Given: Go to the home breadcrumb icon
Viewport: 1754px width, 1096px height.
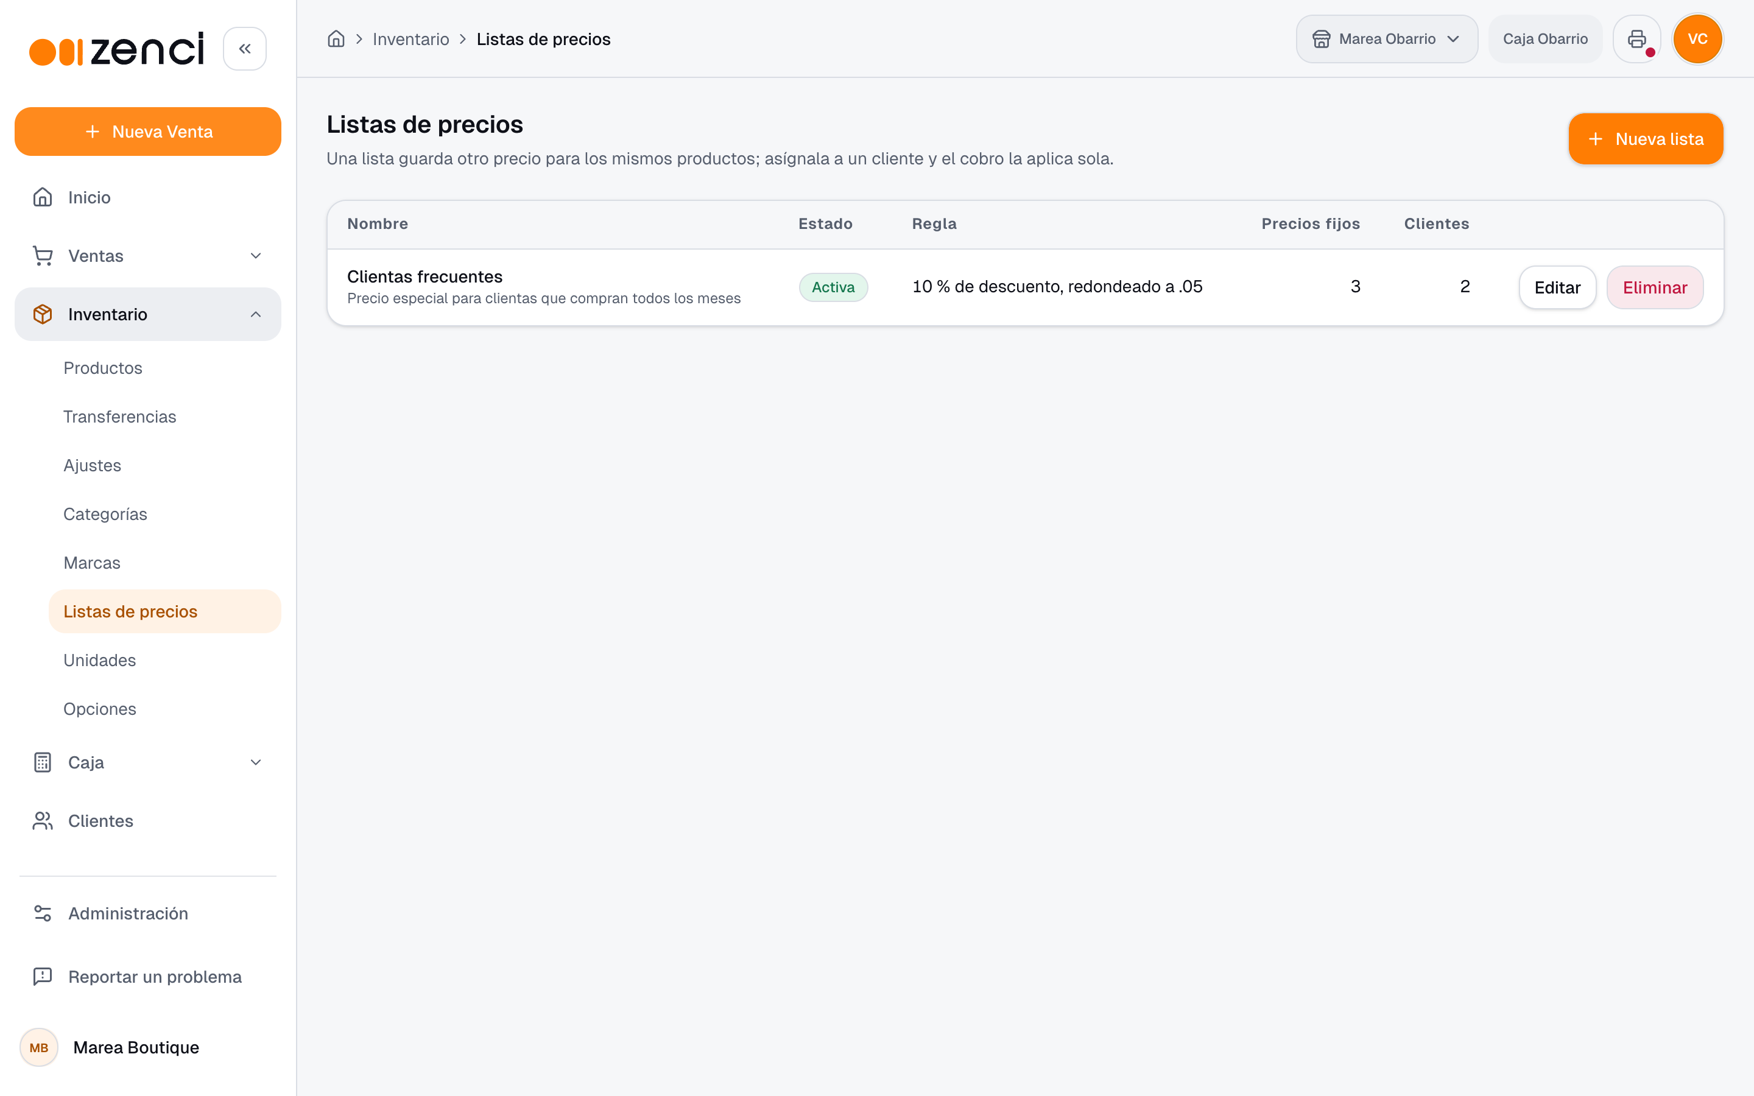Looking at the screenshot, I should (x=336, y=39).
